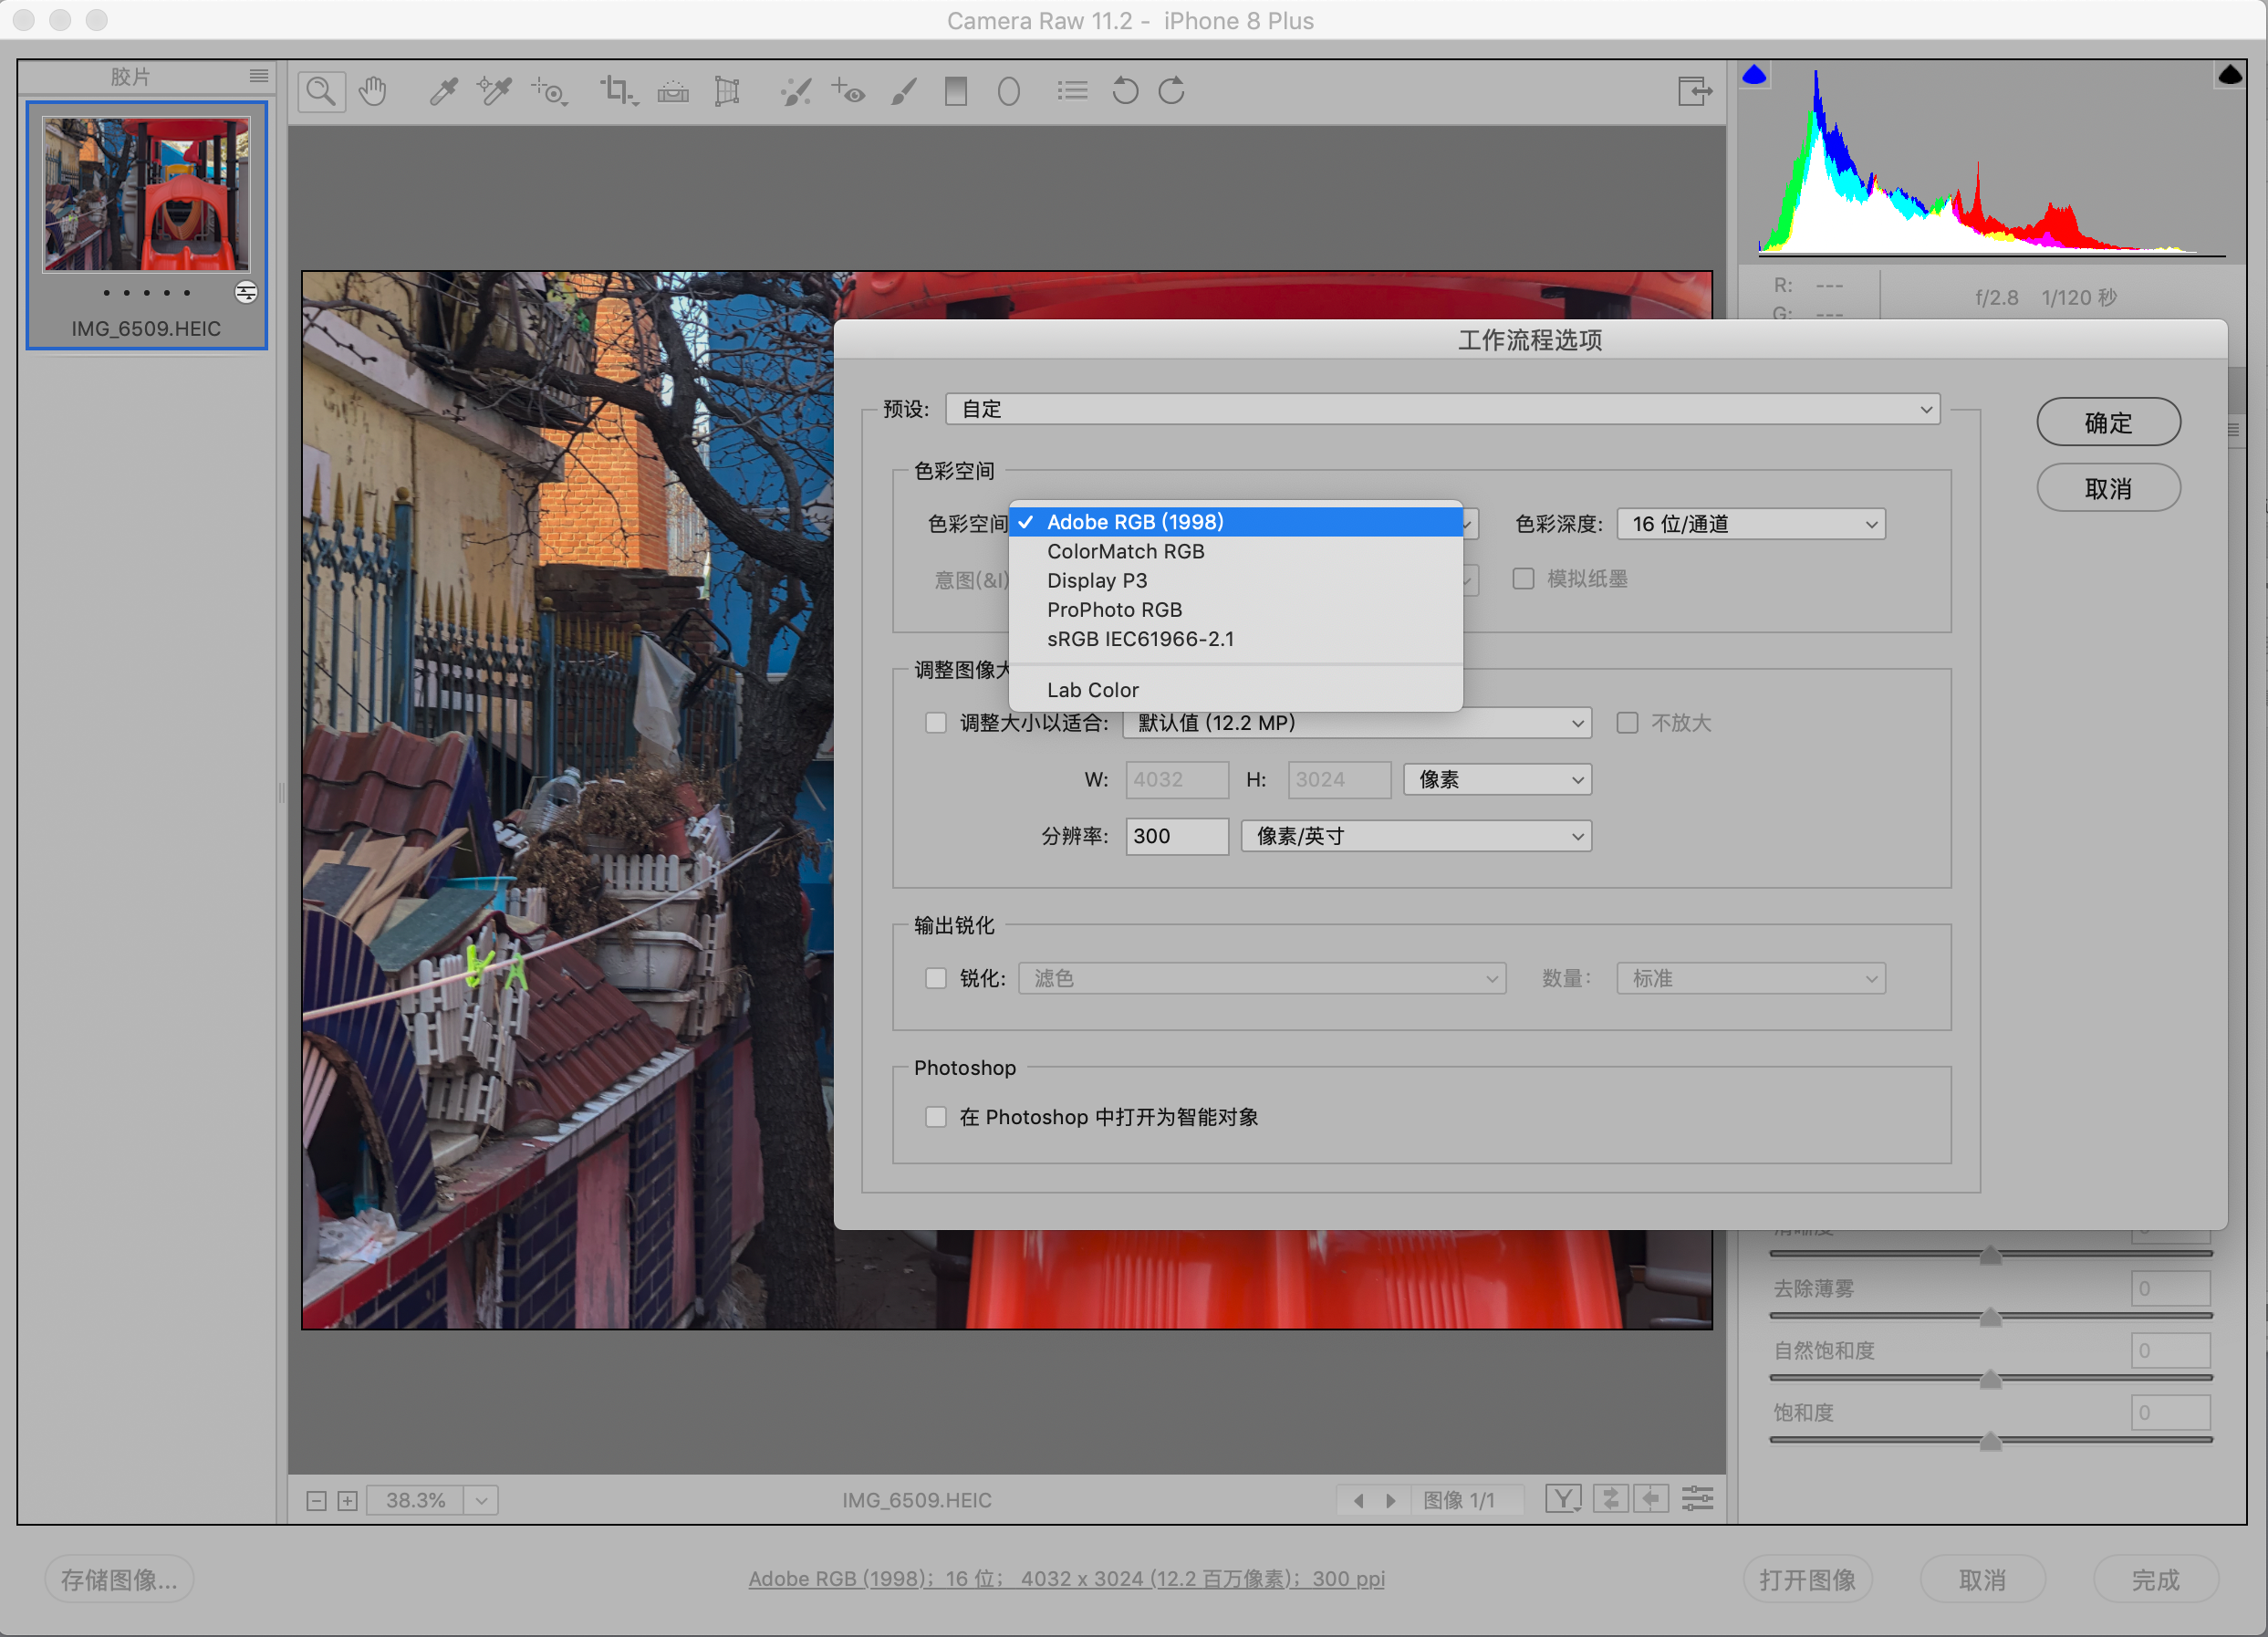Select the White Balance eyedropper tool
The width and height of the screenshot is (2268, 1637).
coord(443,92)
